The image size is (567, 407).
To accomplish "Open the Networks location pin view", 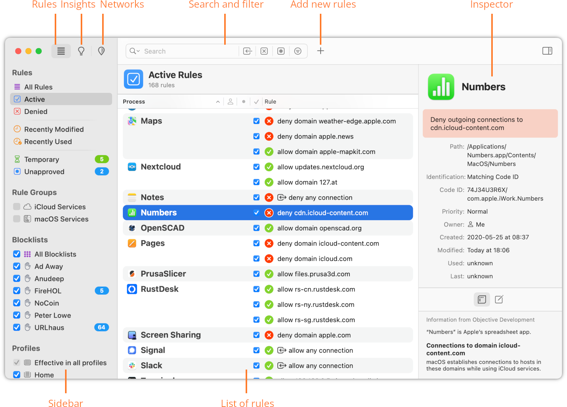I will tap(101, 51).
